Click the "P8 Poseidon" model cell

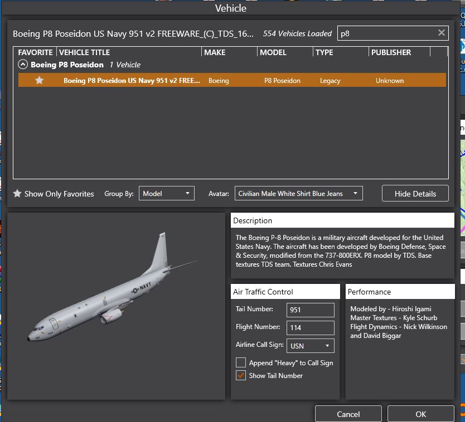[282, 81]
